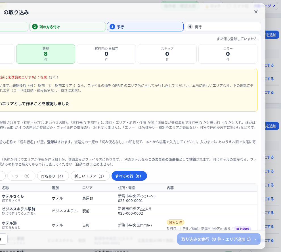The width and height of the screenshot is (281, 252).
Task: Click the エリア column header
Action: pos(87,188)
